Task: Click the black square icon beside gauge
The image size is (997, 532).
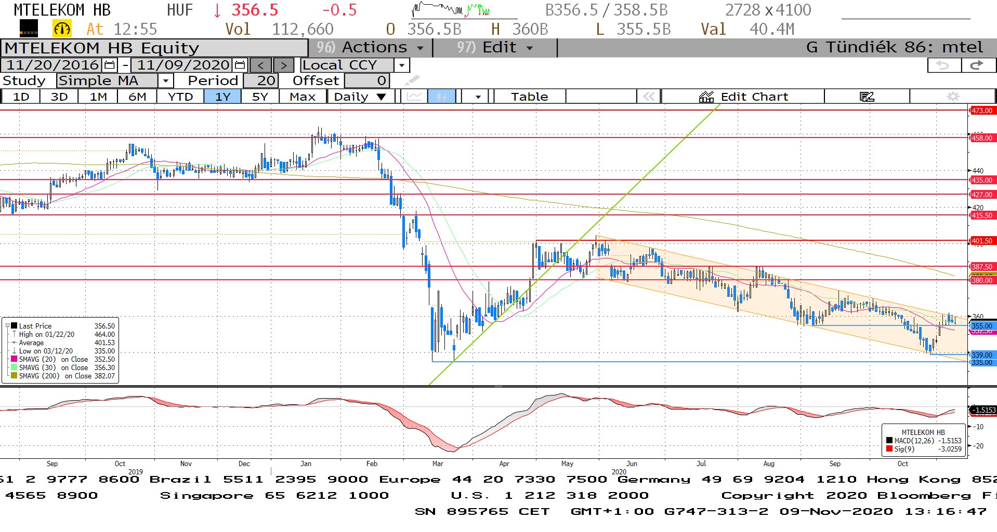Action: [x=29, y=29]
